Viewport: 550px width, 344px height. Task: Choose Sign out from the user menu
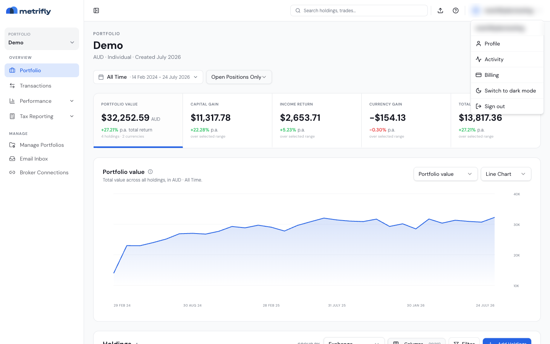507,106
